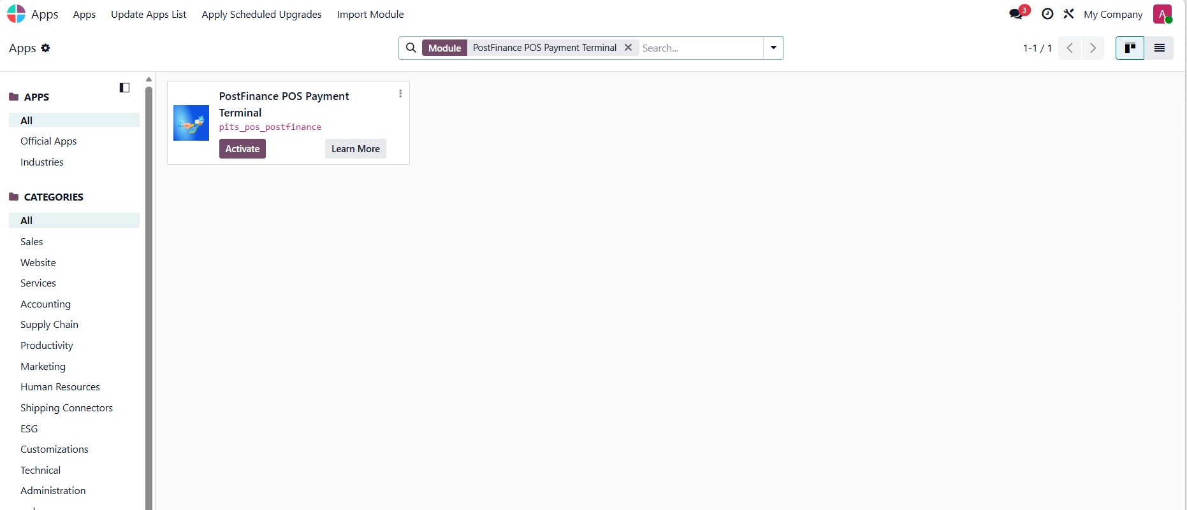Image resolution: width=1187 pixels, height=510 pixels.
Task: Open the messages conversation icon
Action: [1016, 14]
